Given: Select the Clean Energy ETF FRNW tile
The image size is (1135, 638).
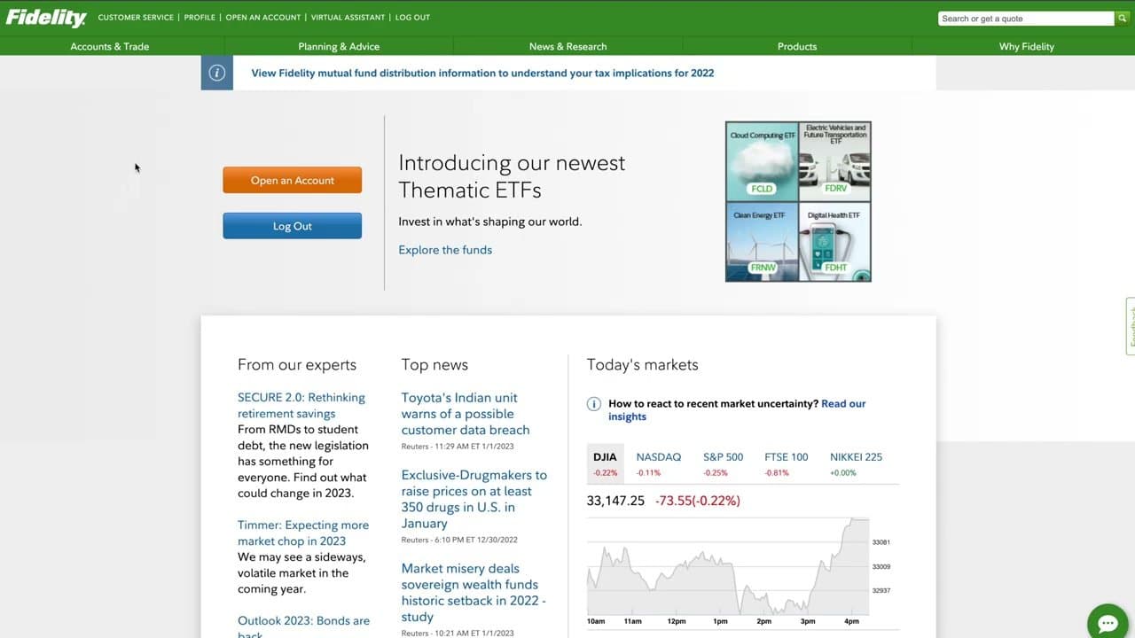Looking at the screenshot, I should point(761,241).
